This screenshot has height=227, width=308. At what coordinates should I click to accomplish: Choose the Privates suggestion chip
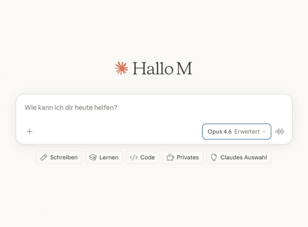182,157
